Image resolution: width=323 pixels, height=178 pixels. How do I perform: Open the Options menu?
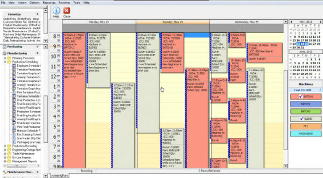(x=34, y=2)
